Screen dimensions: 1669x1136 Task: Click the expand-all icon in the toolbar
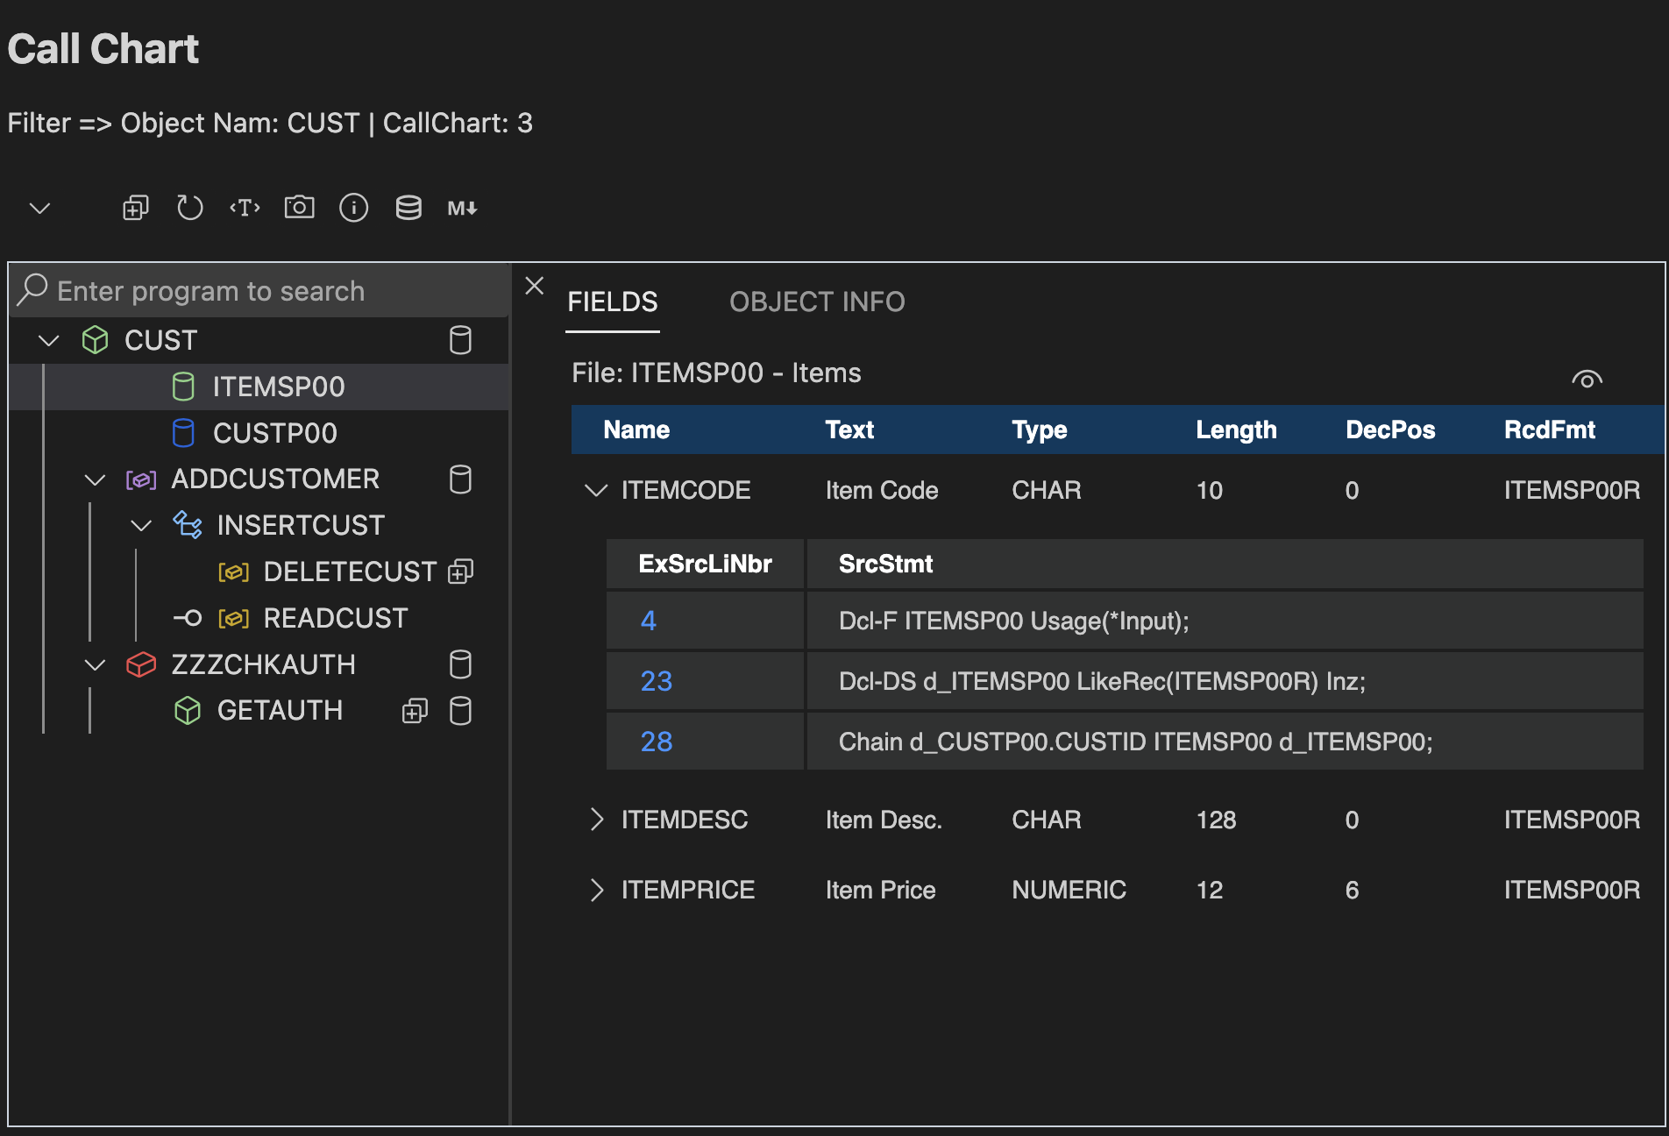click(135, 208)
